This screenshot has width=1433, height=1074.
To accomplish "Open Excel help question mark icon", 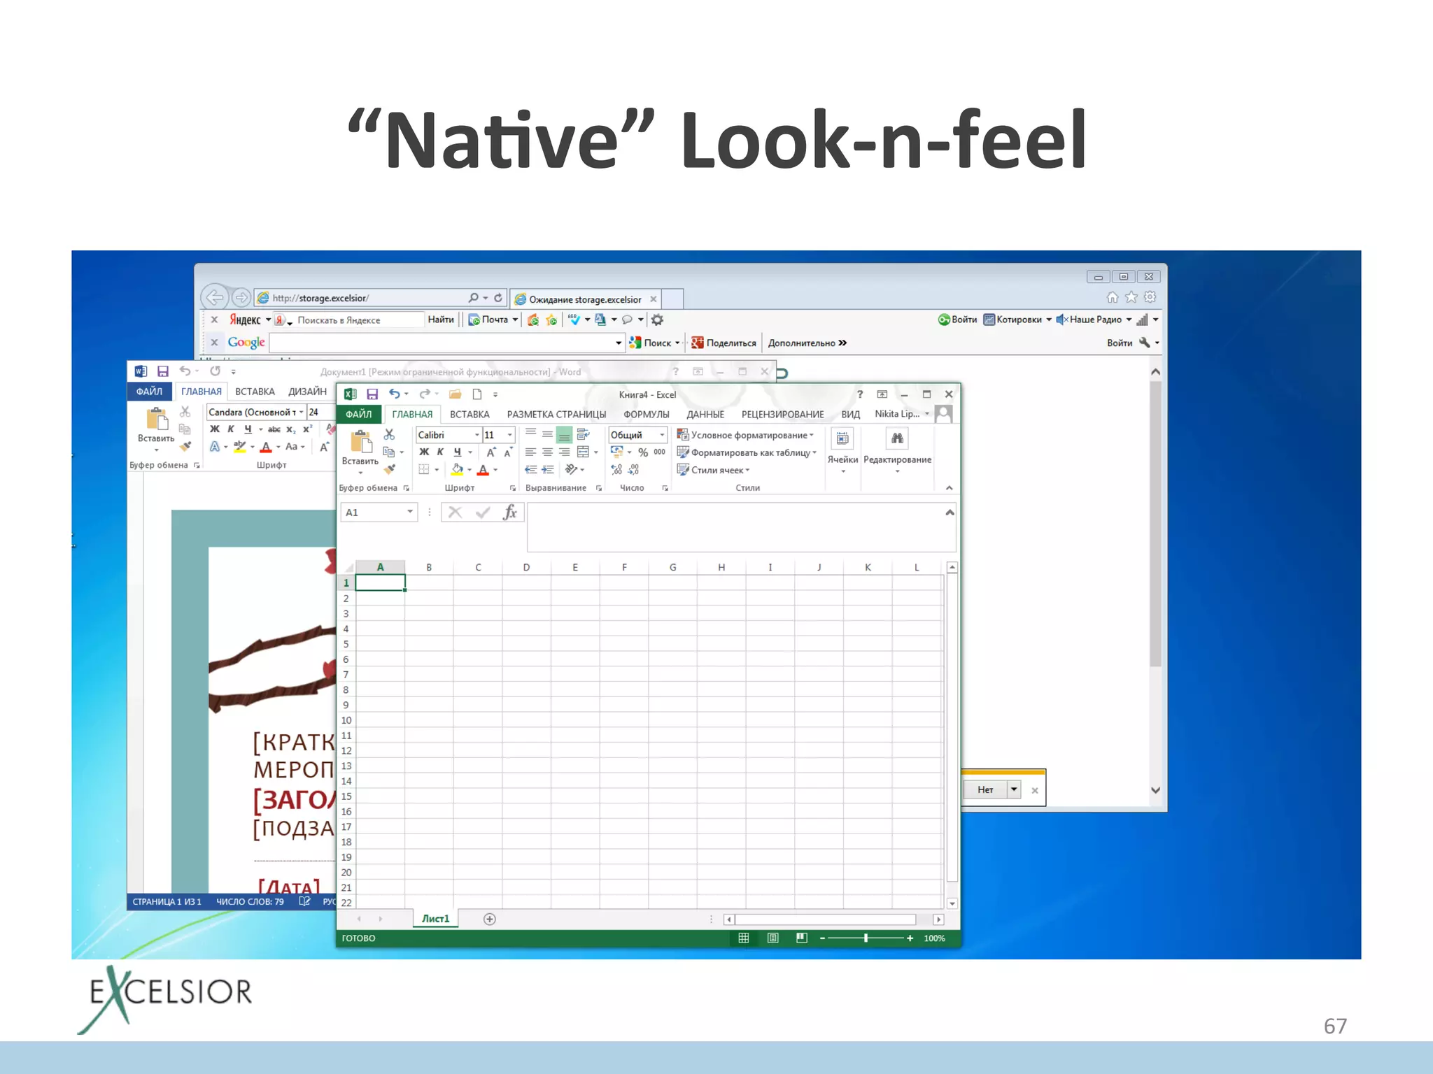I will 860,394.
